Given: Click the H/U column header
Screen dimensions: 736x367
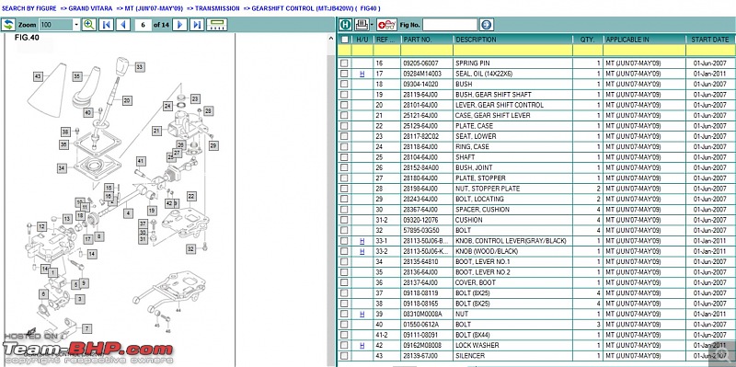Looking at the screenshot, I should [362, 40].
